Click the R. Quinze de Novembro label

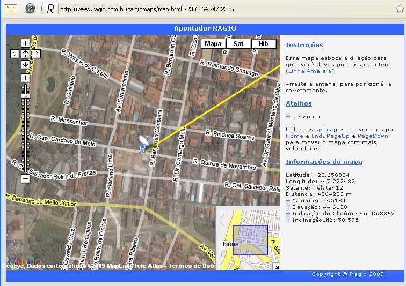click(x=224, y=164)
